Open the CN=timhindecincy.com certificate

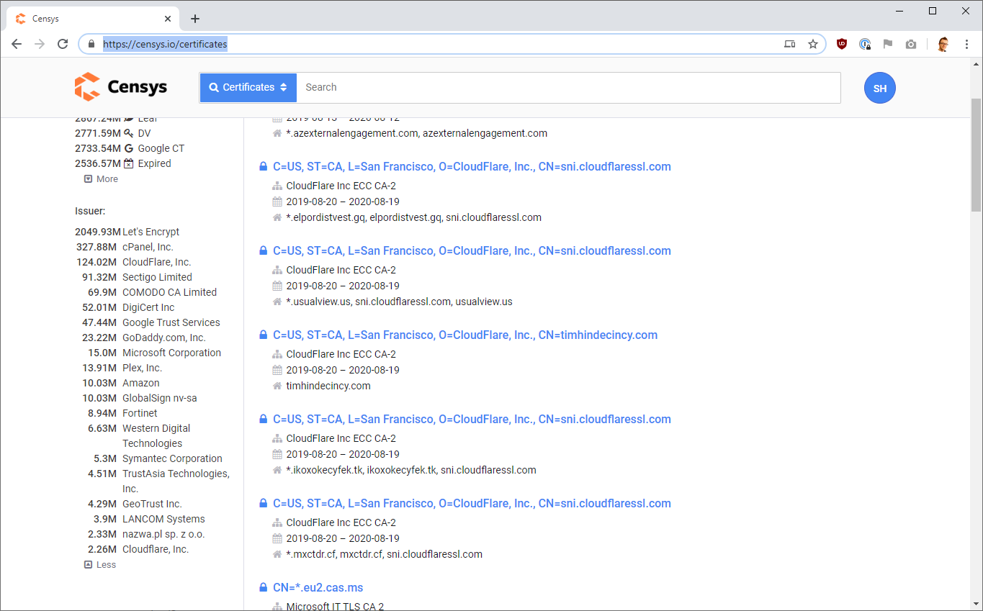pyautogui.click(x=465, y=335)
